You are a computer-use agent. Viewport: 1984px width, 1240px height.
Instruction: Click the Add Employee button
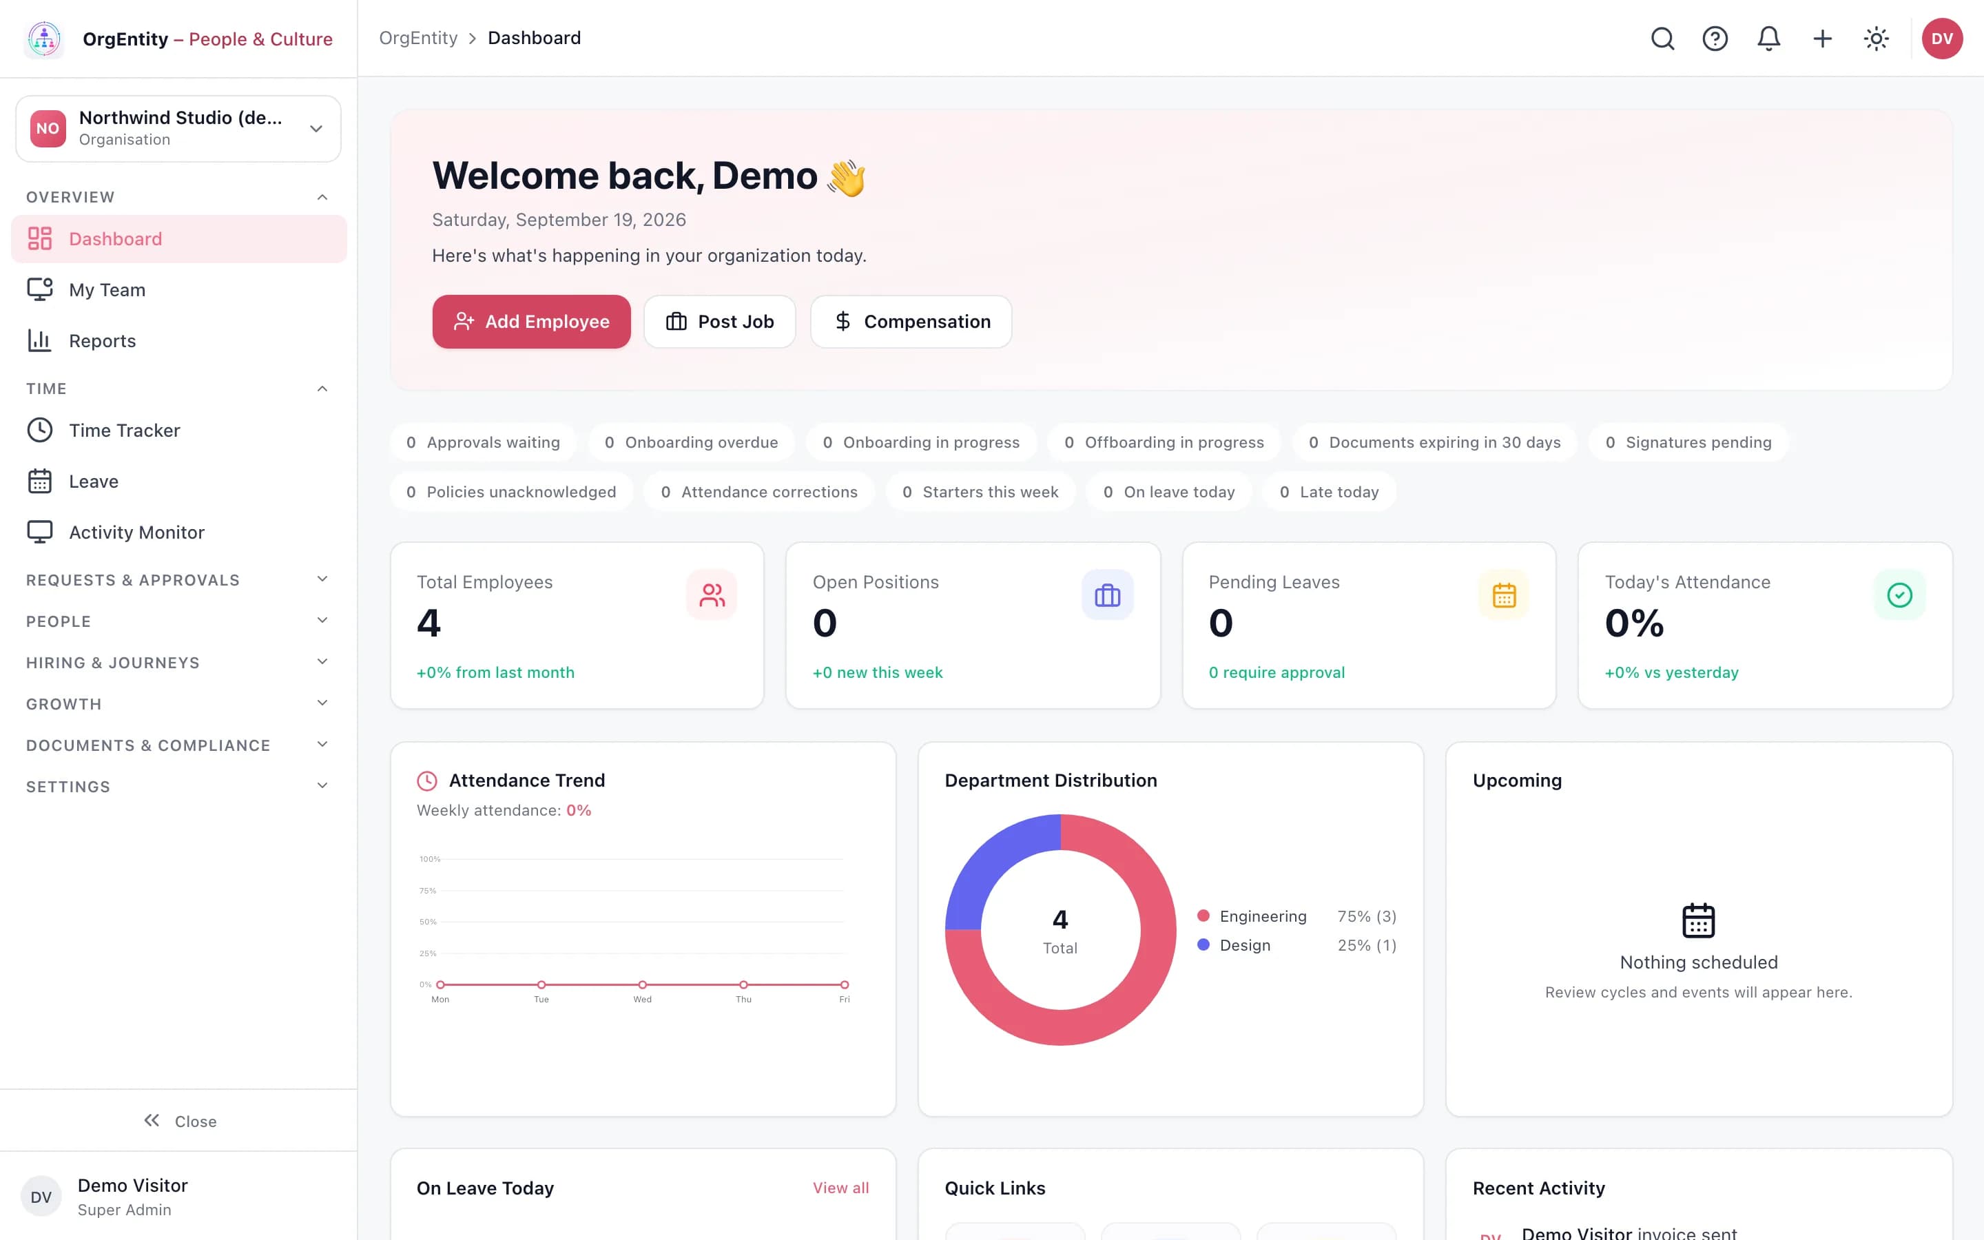(x=531, y=322)
